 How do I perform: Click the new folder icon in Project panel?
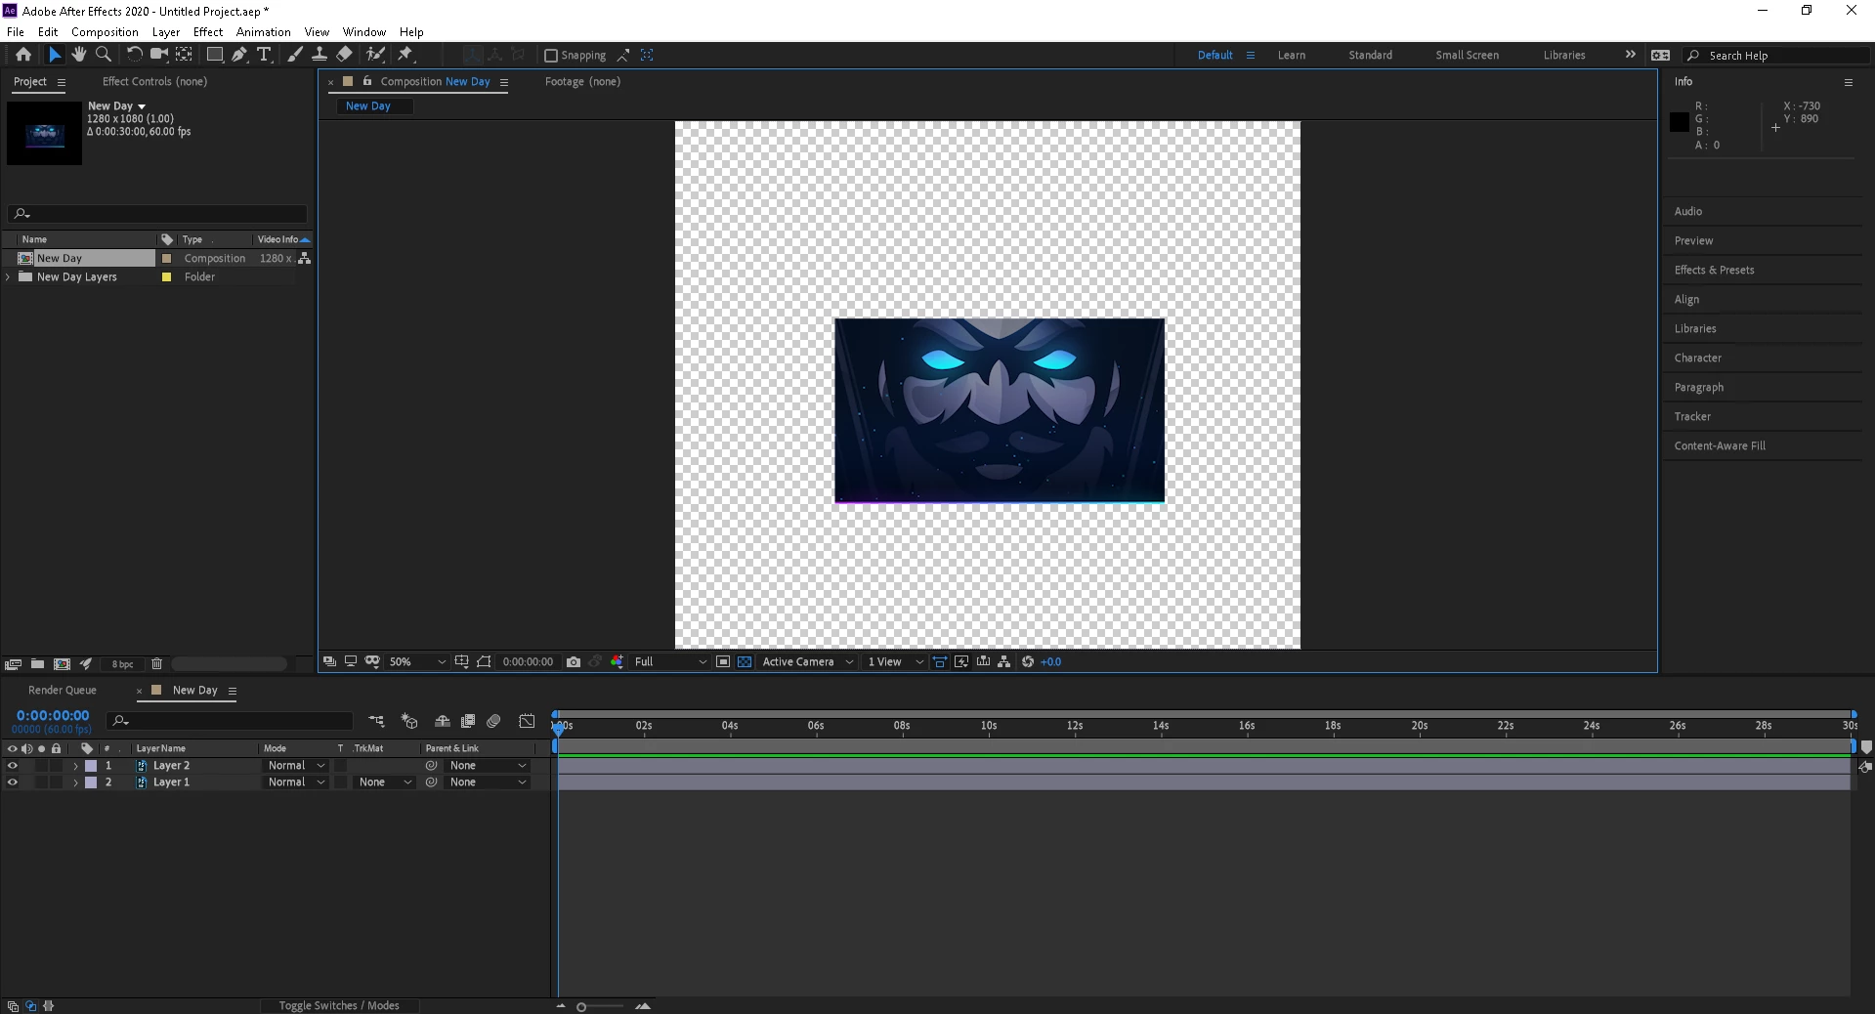tap(37, 664)
